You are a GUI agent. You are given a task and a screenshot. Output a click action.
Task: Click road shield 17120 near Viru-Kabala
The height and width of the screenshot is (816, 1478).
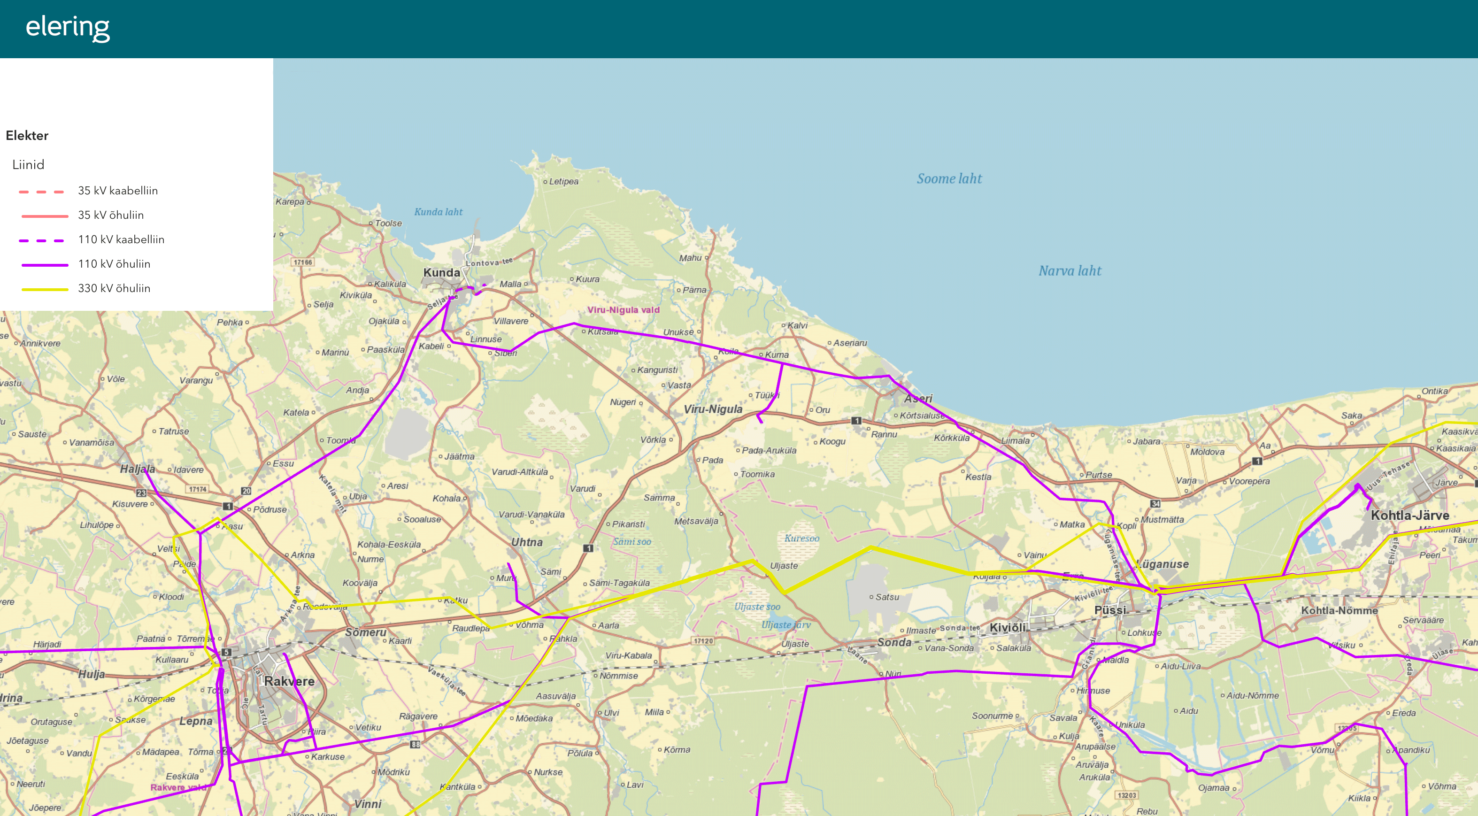[703, 641]
